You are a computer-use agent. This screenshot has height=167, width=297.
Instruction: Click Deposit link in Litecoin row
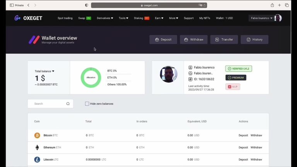[243, 160]
